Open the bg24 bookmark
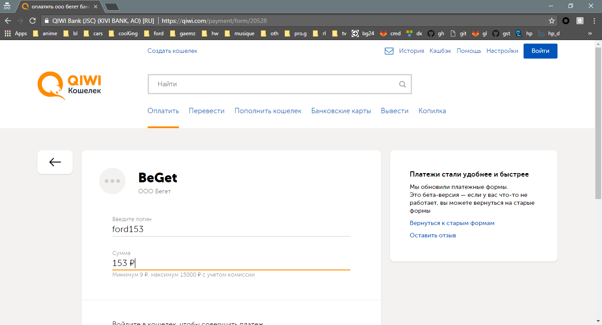The height and width of the screenshot is (325, 602). point(363,33)
